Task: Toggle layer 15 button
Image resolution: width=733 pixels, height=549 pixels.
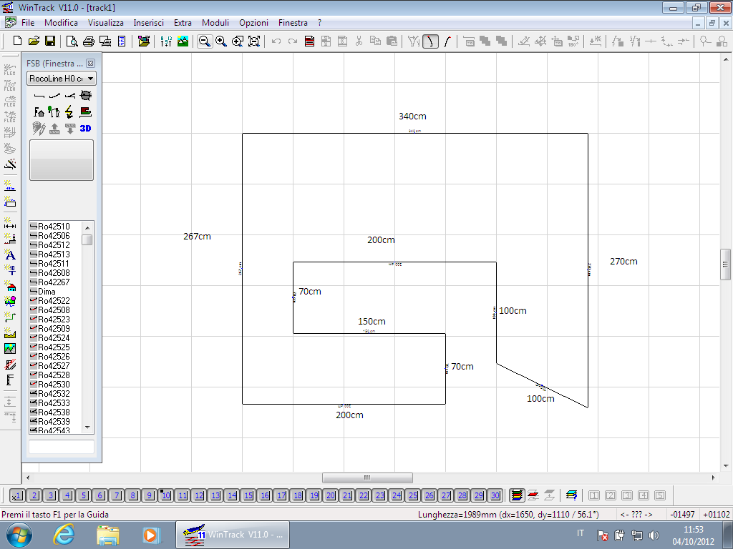Action: (x=248, y=495)
